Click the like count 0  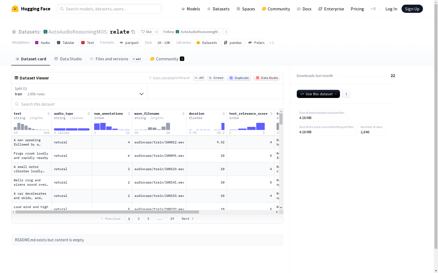tap(156, 32)
